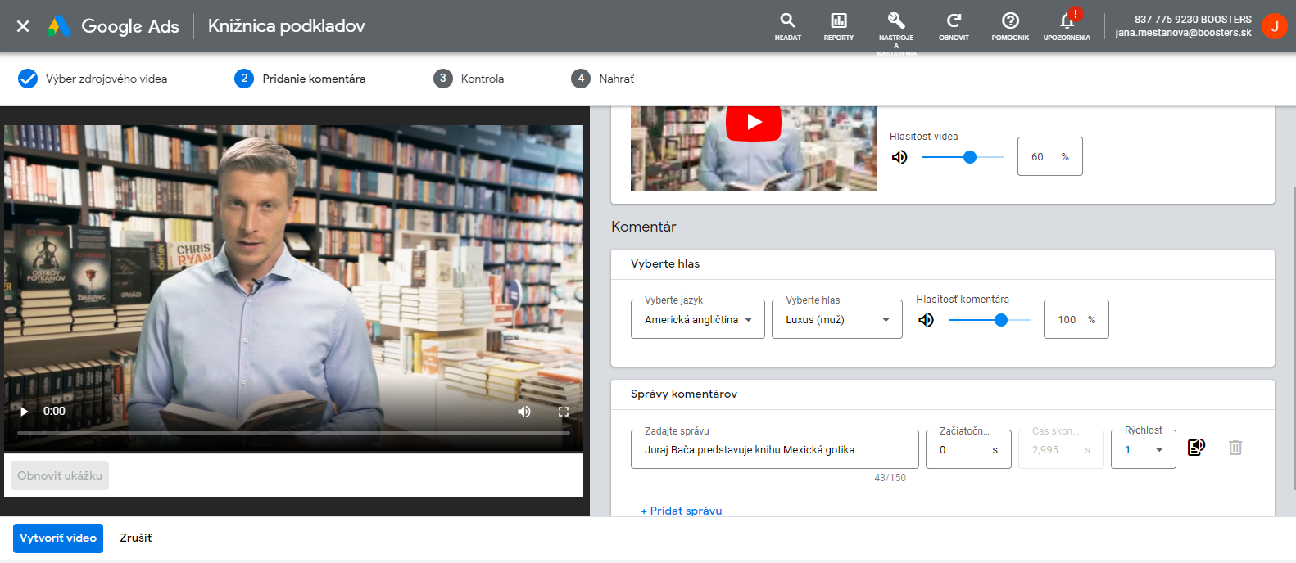Mute commentary volume speaker icon
This screenshot has width=1296, height=563.
tap(926, 320)
